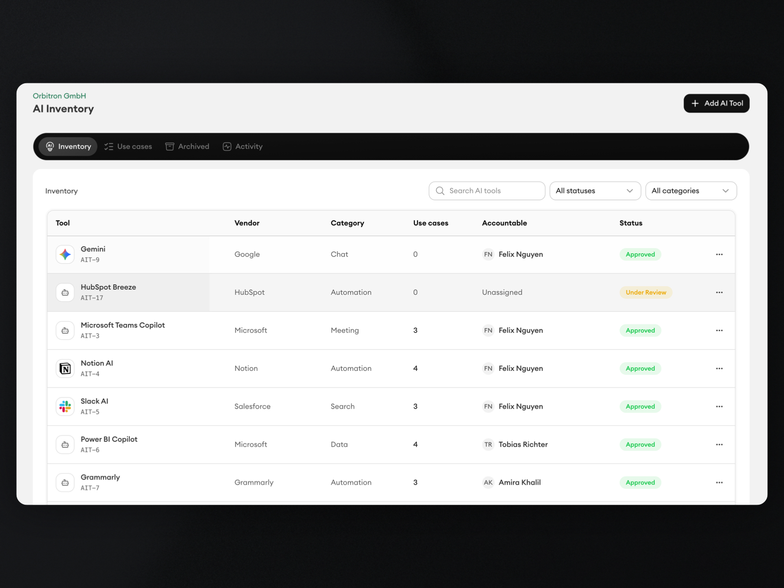784x588 pixels.
Task: Click the Slack AI logo icon
Action: pyautogui.click(x=65, y=407)
